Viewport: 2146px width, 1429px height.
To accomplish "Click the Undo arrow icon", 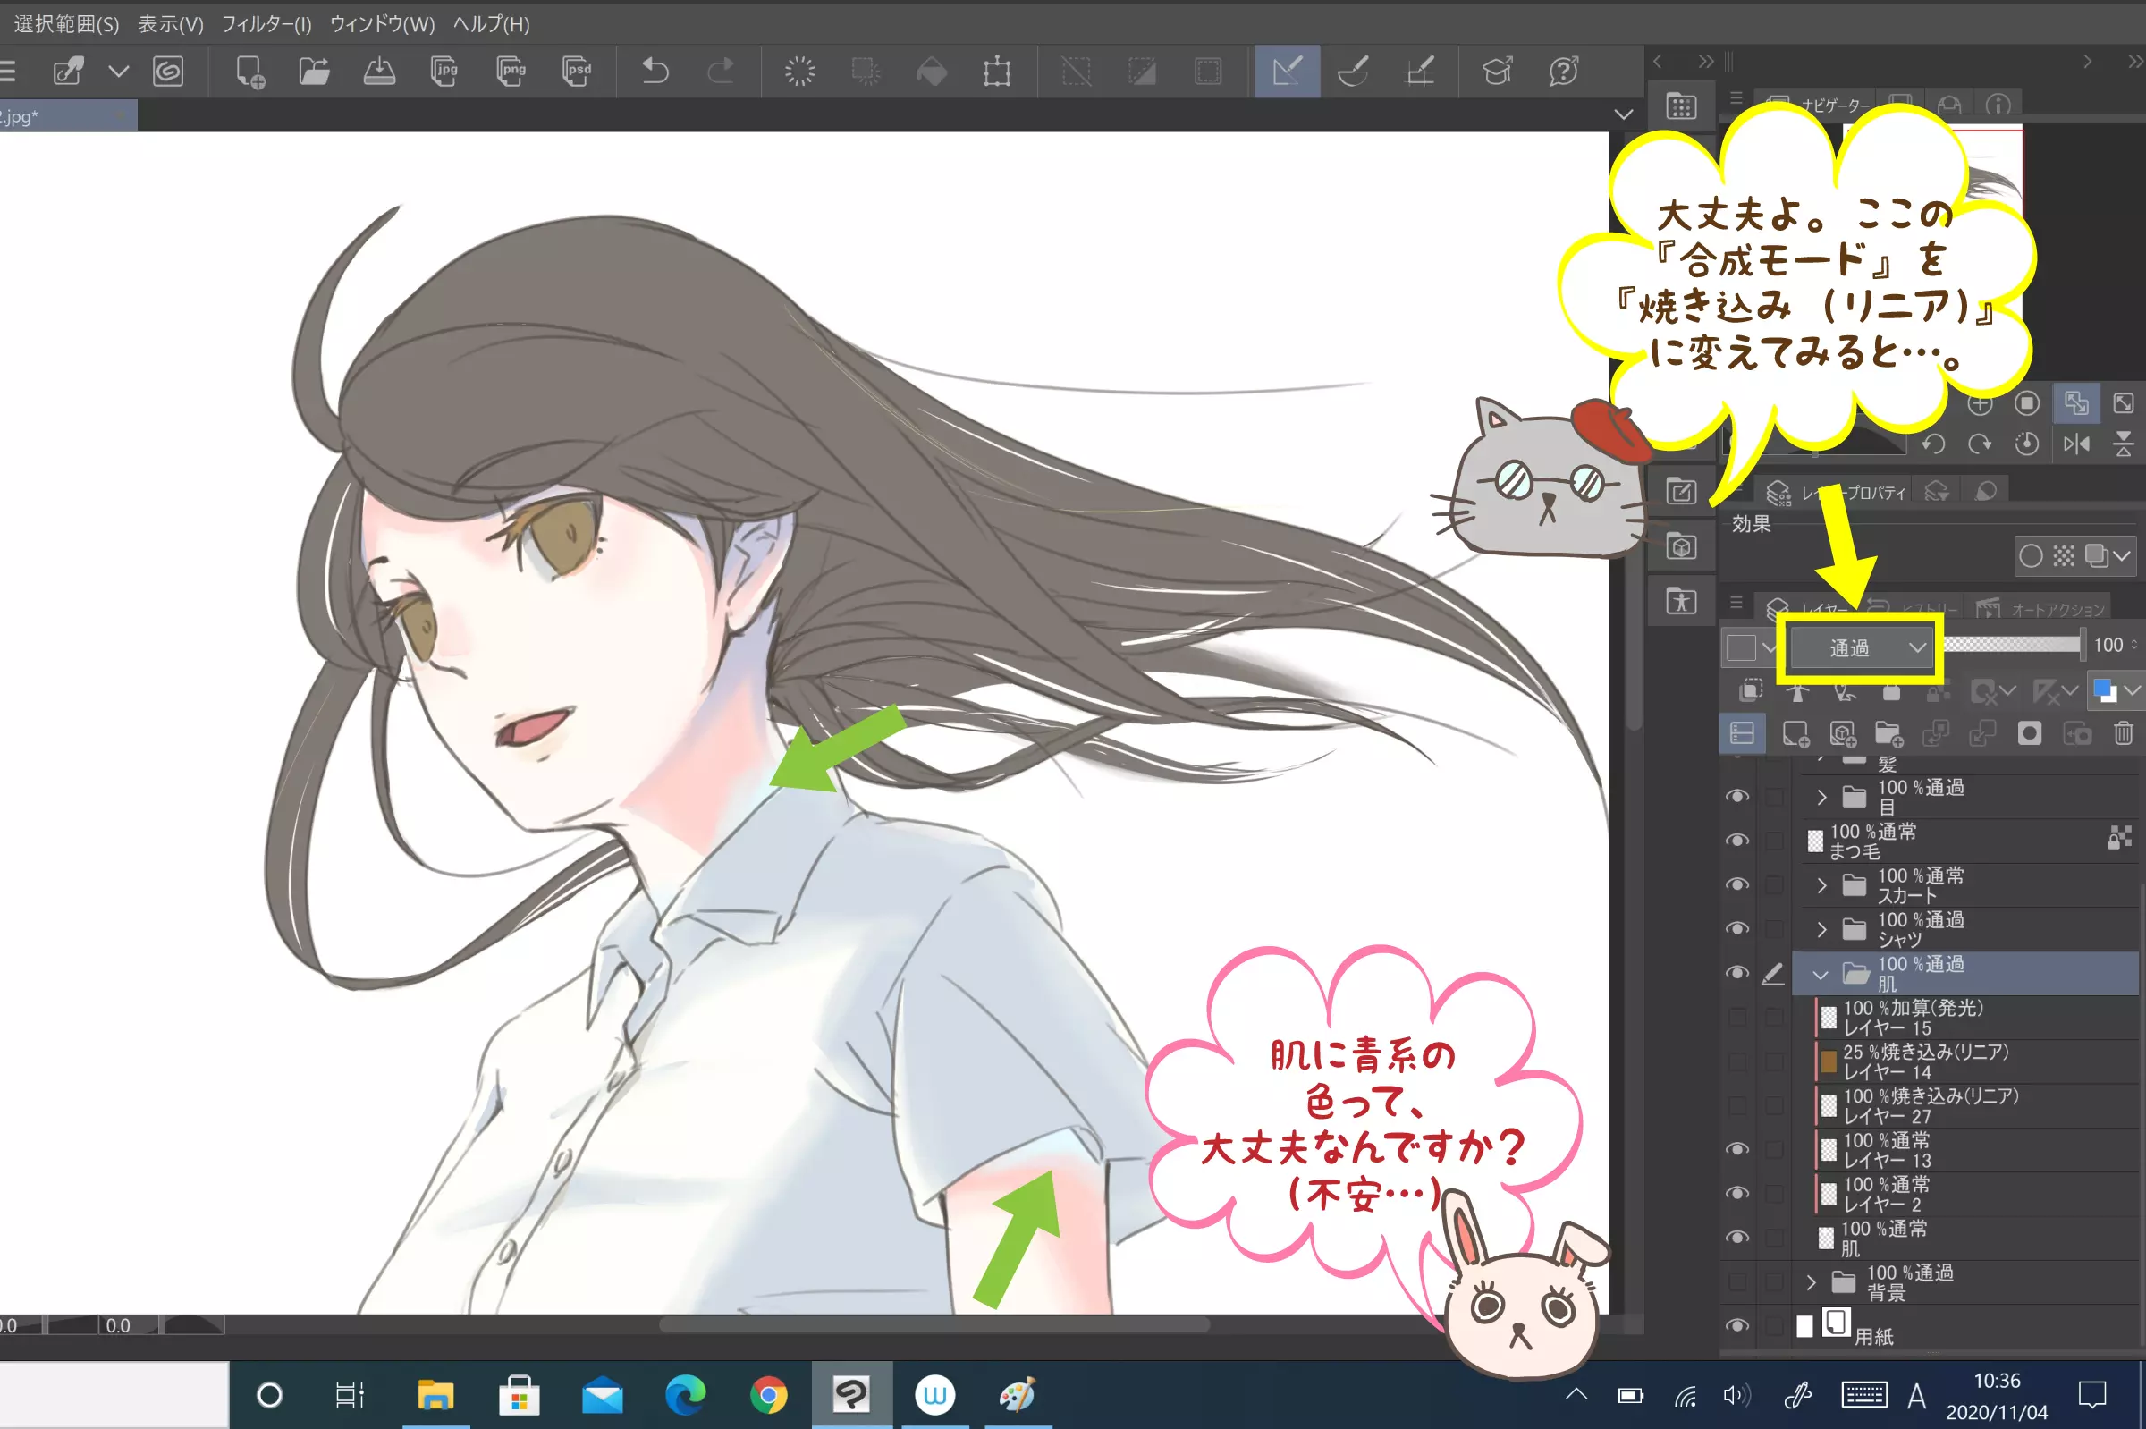I will (x=655, y=71).
